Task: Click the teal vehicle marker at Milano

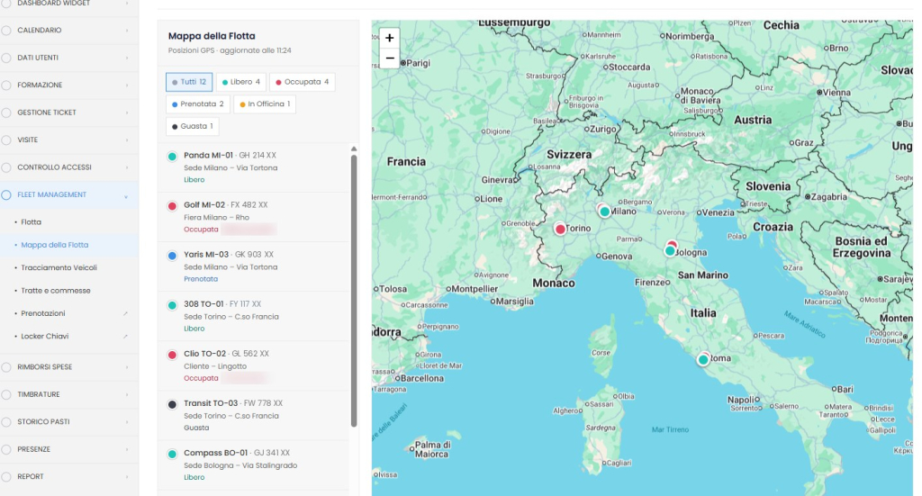Action: pyautogui.click(x=604, y=212)
